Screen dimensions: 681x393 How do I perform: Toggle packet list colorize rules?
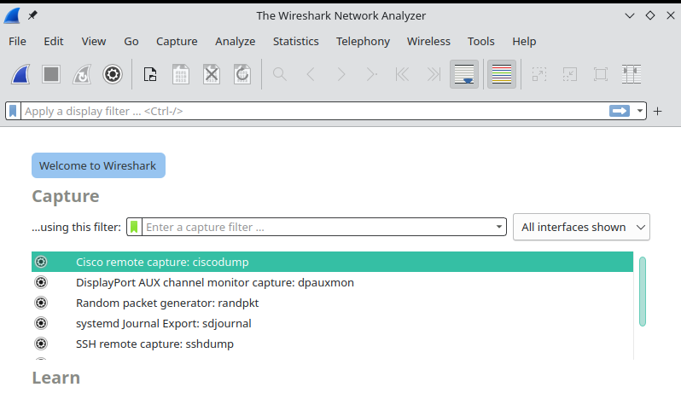502,74
